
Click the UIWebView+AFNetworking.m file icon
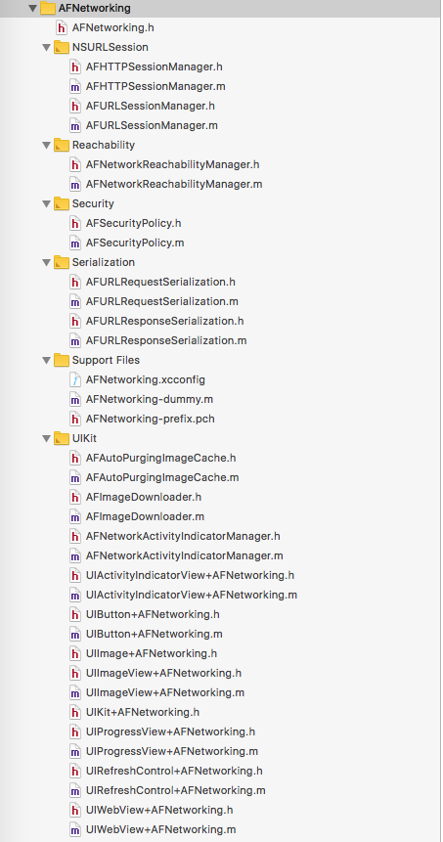(x=75, y=829)
